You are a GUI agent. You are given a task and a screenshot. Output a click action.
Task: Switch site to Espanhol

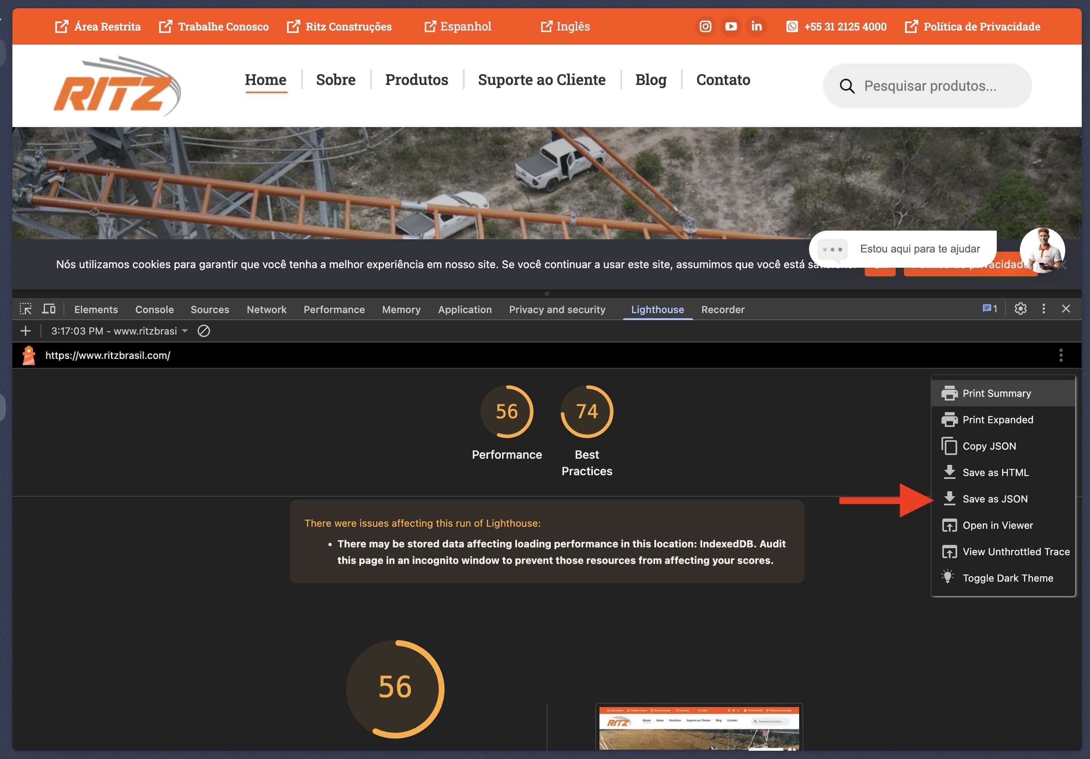[458, 26]
